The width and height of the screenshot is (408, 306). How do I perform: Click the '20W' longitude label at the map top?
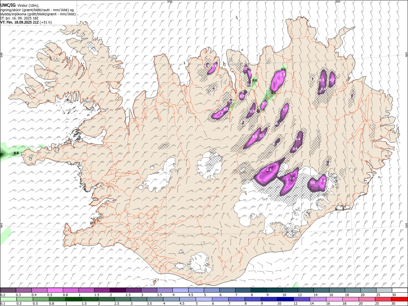pos(170,2)
